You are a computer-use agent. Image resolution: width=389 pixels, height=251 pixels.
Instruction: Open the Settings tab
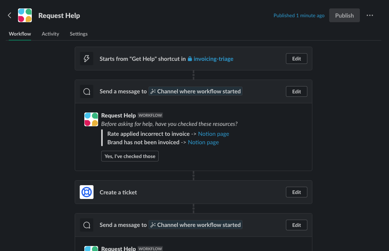click(x=79, y=34)
